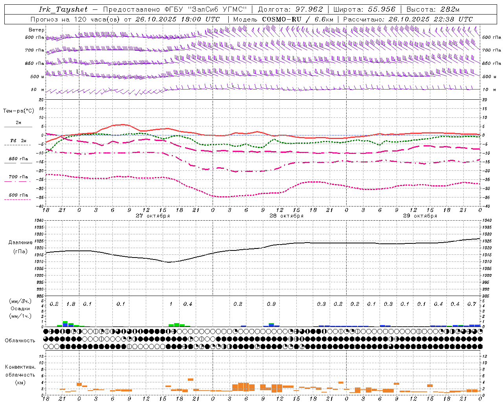Click the (км) unit label of convective cloudiness
This screenshot has height=402, width=503.
pos(20,382)
